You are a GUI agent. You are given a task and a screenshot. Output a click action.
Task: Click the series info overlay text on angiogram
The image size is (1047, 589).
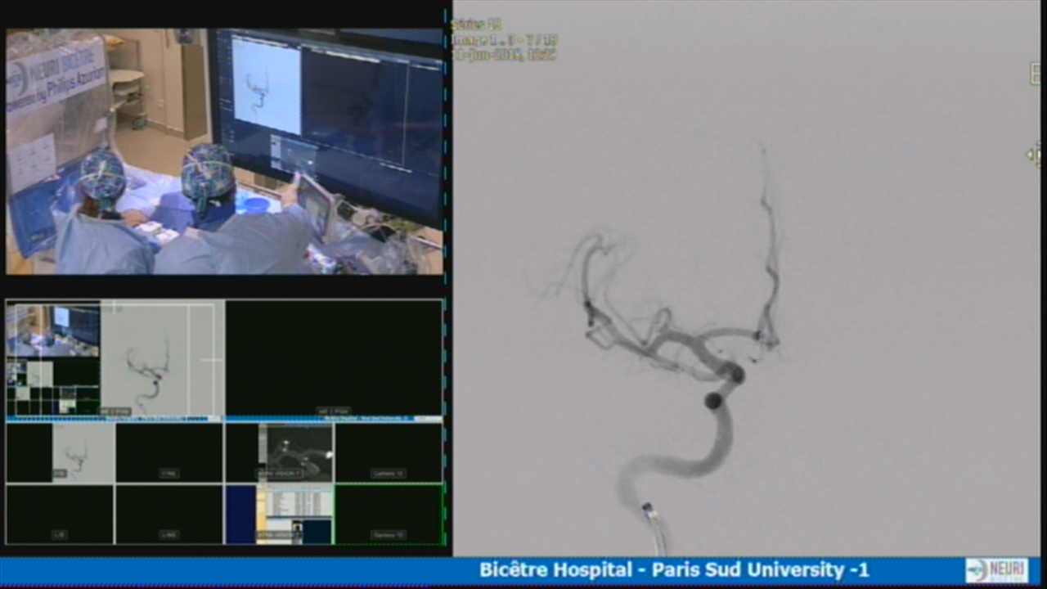click(504, 40)
